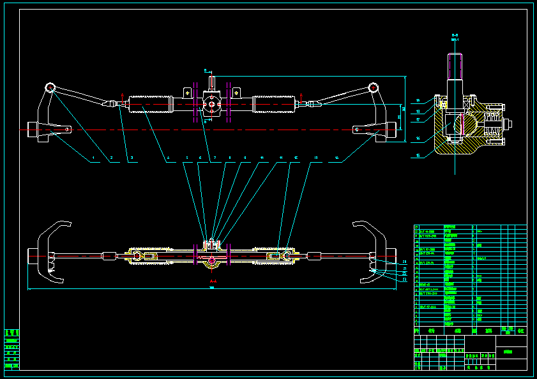Click part callout number 8
Image resolution: width=537 pixels, height=379 pixels.
tap(230, 158)
